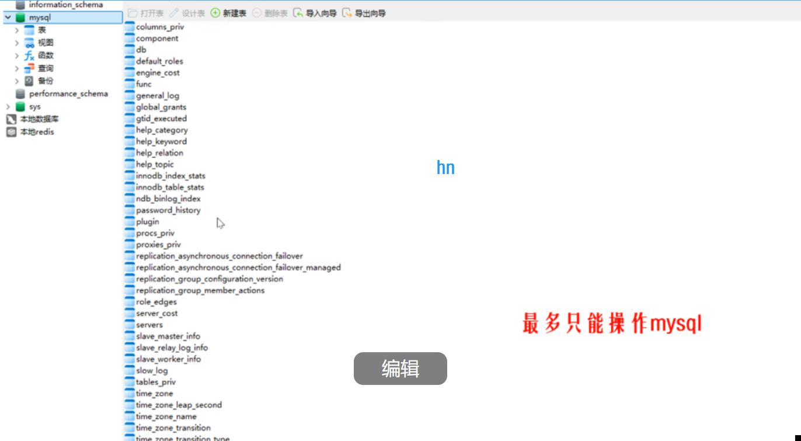
Task: Click the Import Wizard (导入向导) button
Action: tap(315, 13)
